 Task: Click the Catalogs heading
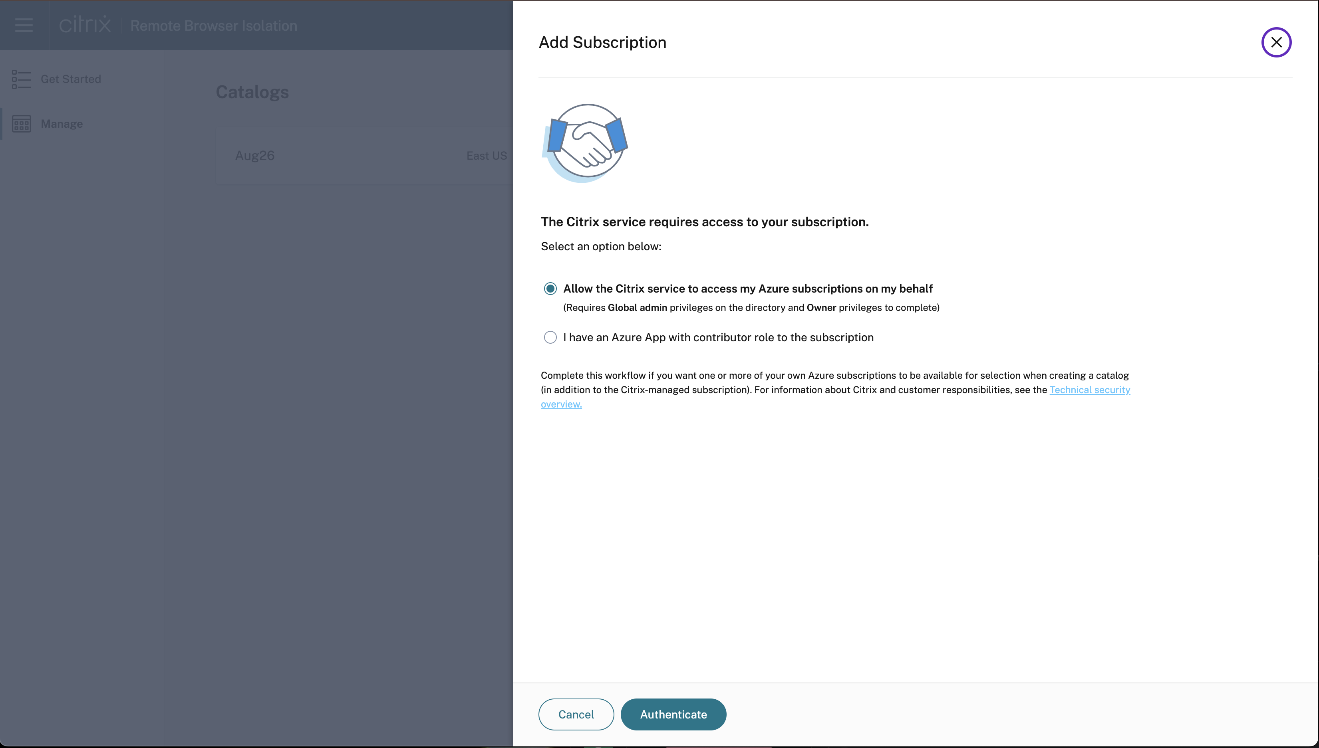pyautogui.click(x=252, y=93)
